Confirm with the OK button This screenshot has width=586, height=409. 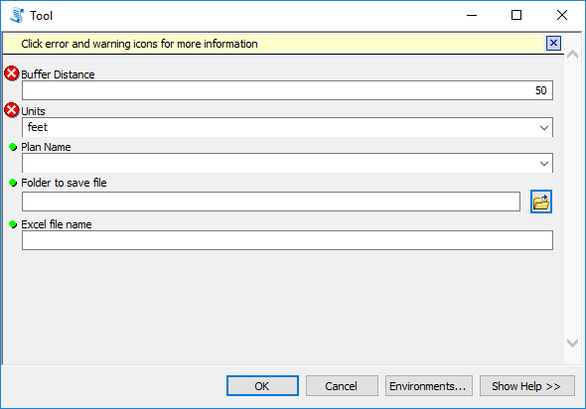[262, 386]
